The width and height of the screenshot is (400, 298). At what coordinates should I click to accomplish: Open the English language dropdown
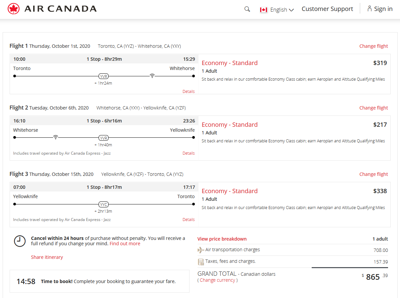pyautogui.click(x=282, y=10)
